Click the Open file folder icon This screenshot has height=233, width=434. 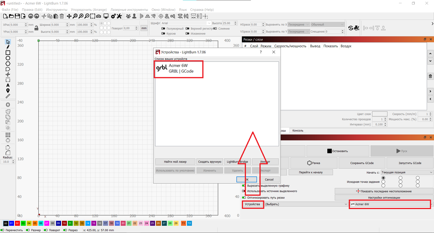[12, 16]
